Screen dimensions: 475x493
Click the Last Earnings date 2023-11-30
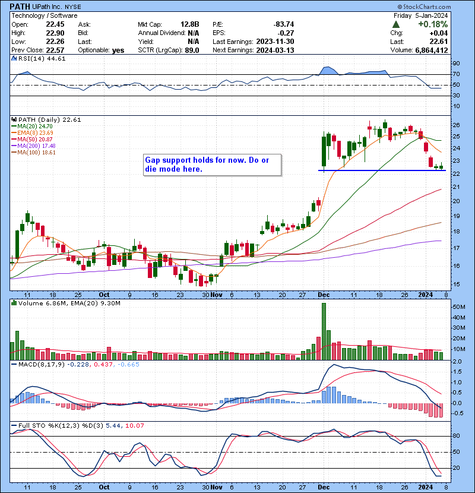point(275,42)
